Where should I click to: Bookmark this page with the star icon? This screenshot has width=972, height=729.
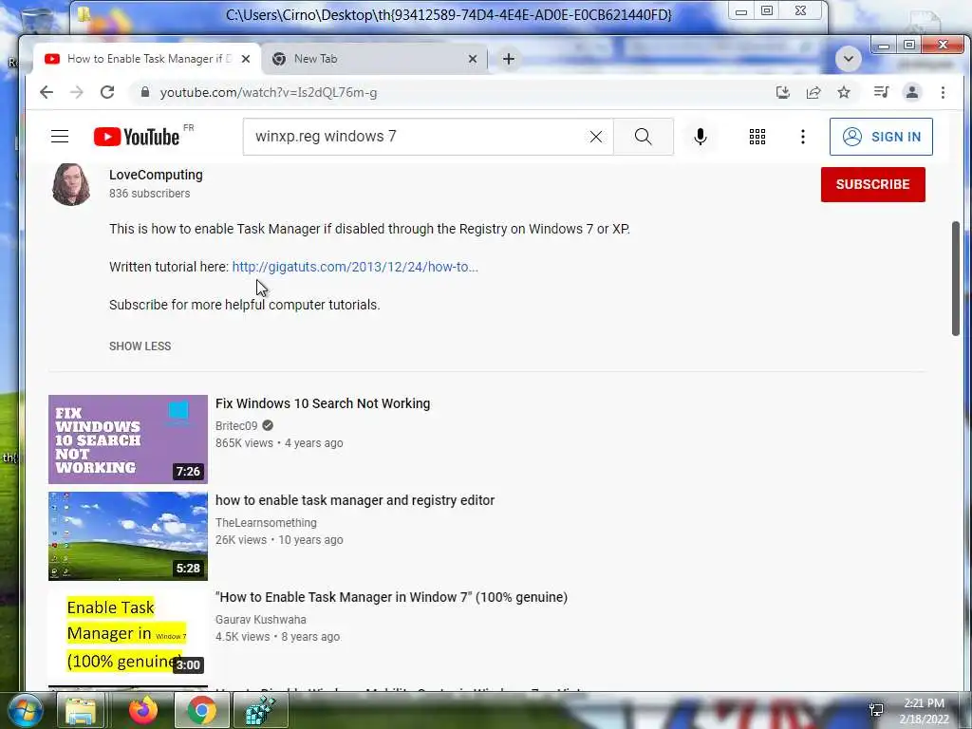coord(844,92)
